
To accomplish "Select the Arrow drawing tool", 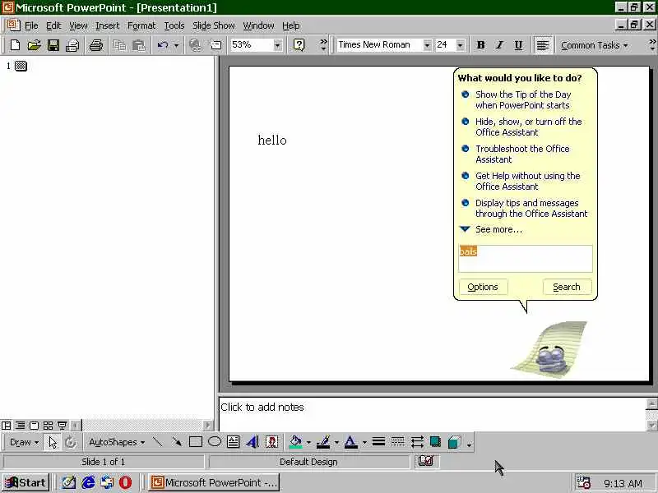I will [177, 441].
